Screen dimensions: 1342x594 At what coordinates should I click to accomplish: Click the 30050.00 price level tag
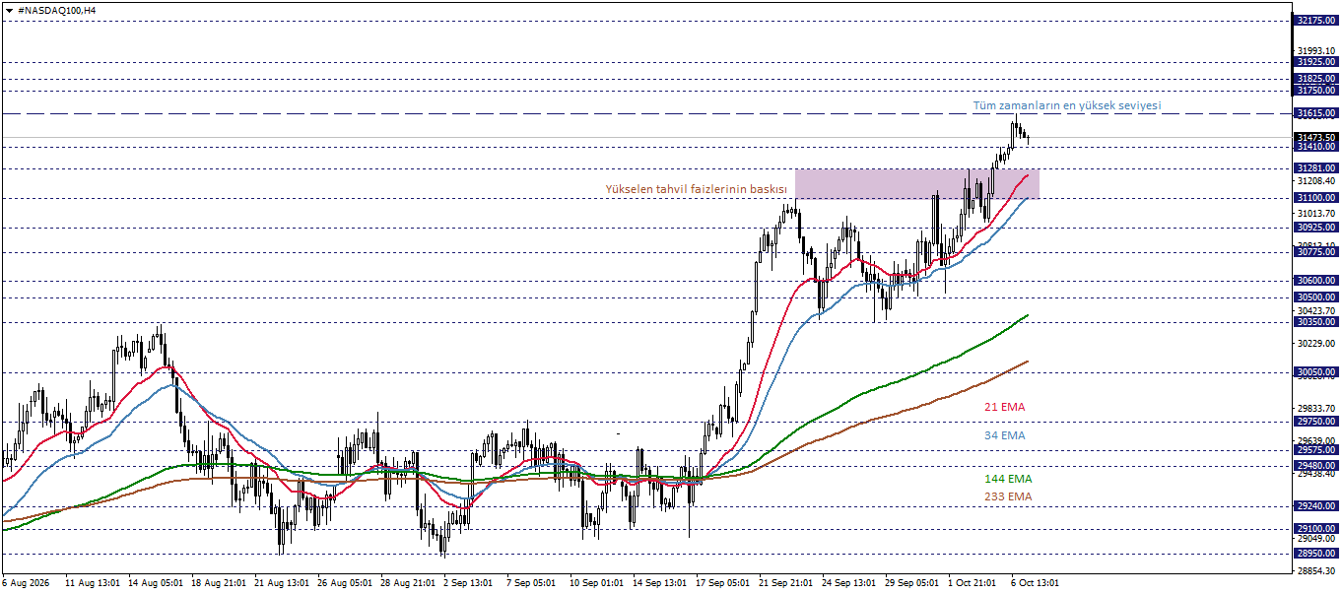point(1316,372)
